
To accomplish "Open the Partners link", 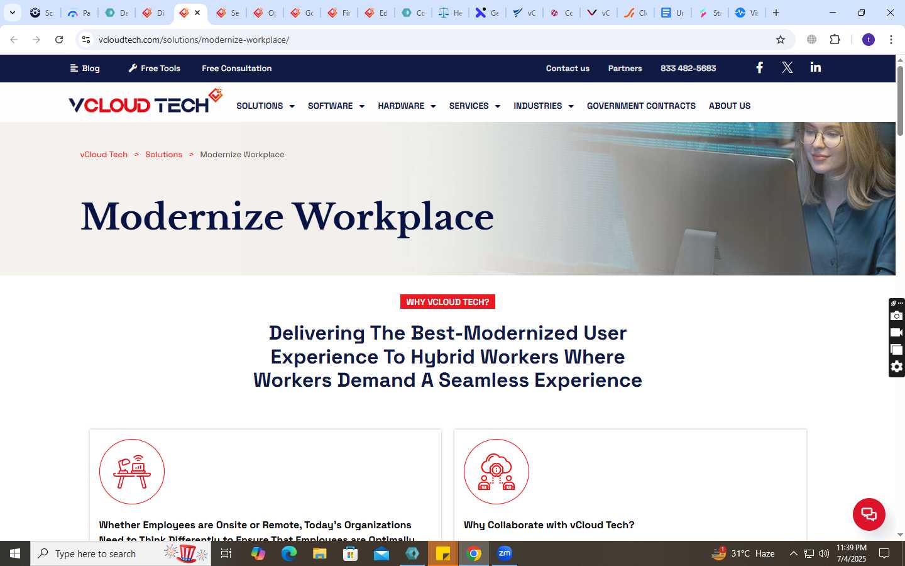I will click(625, 68).
